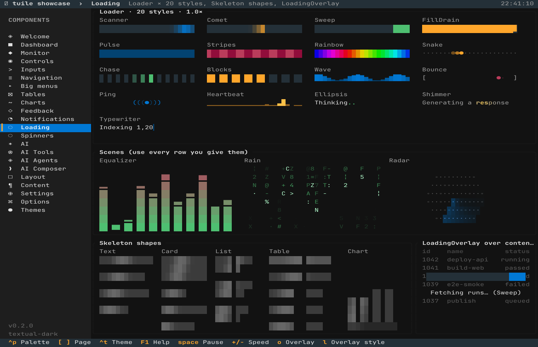The image size is (538, 347).
Task: Click the Themes filled circle icon
Action: tap(10, 210)
